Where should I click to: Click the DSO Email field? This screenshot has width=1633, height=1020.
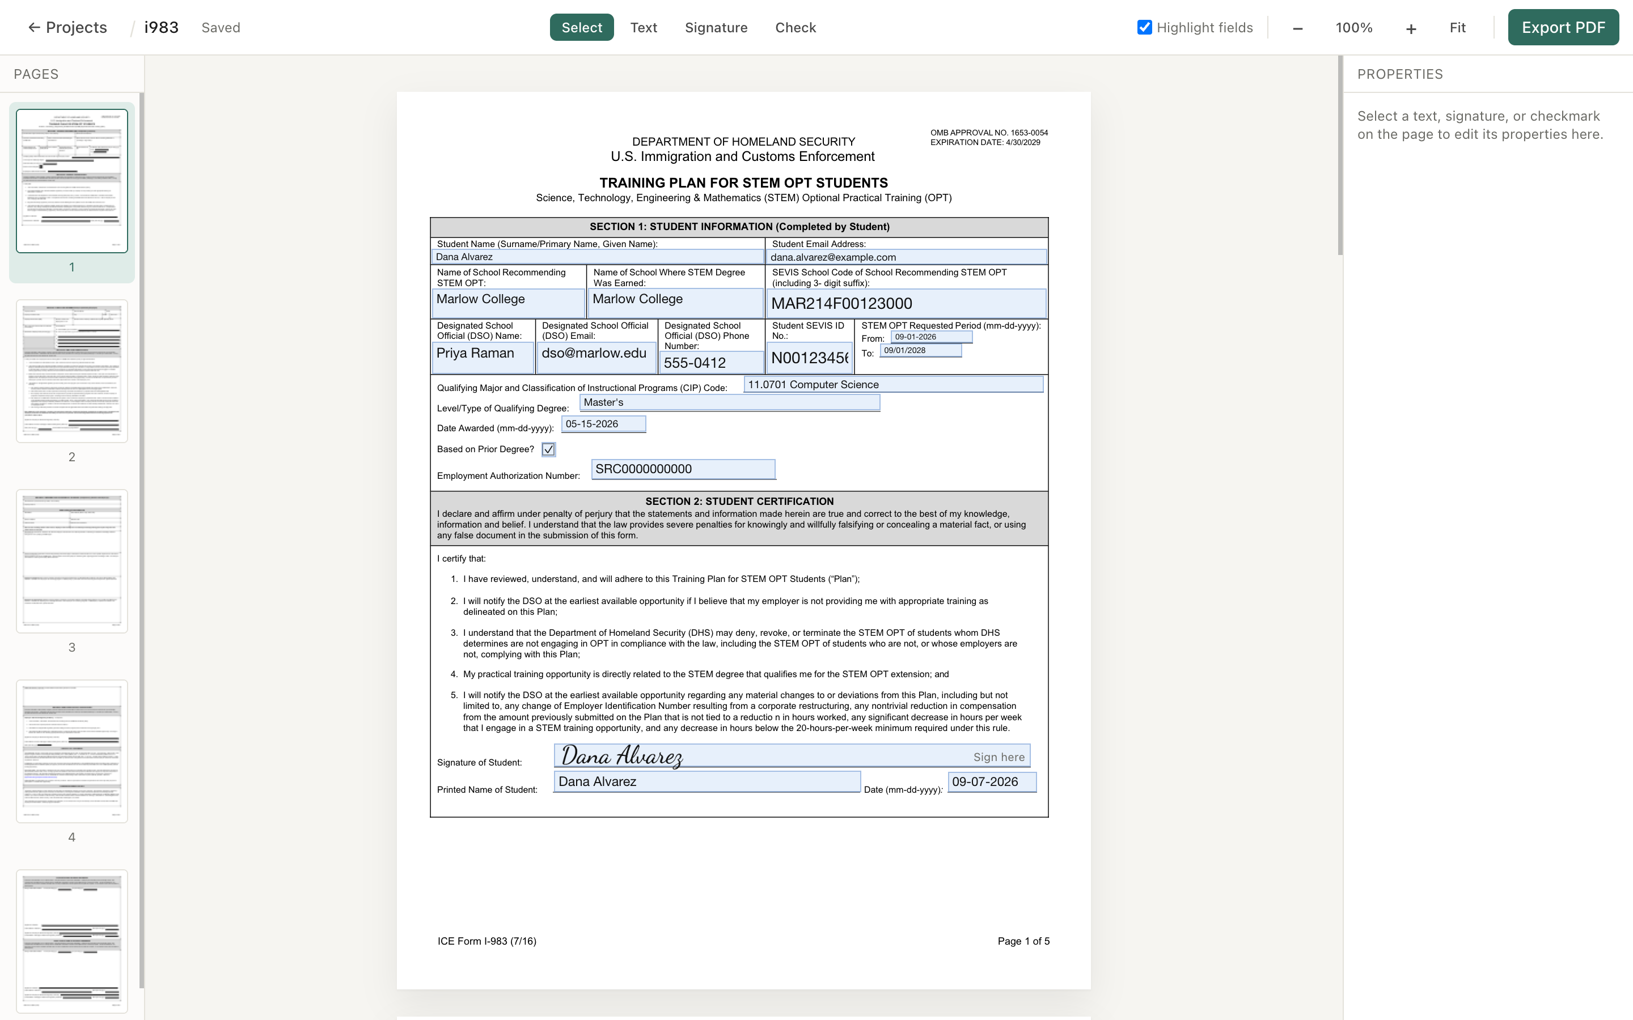click(596, 358)
